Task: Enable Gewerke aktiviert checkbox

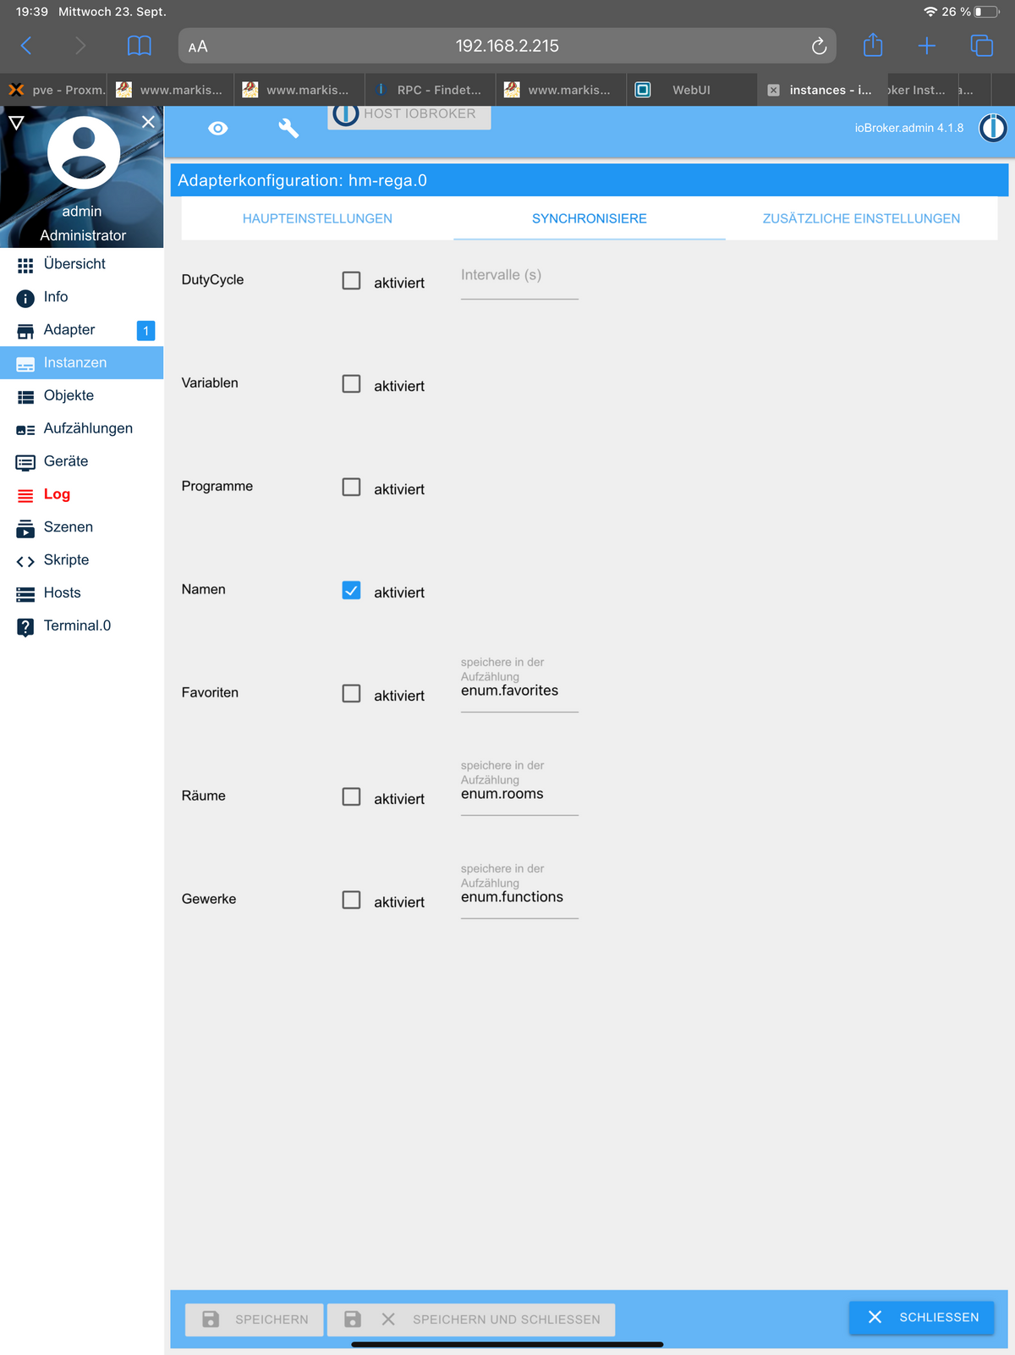Action: (351, 900)
